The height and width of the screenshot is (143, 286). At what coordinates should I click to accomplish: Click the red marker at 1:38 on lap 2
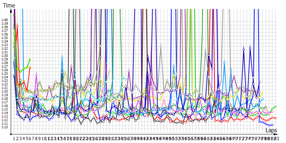pos(17,26)
